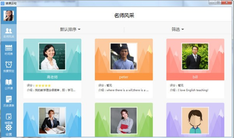
Task: Maximize the 诺课云校 window
Action: click(x=218, y=2)
